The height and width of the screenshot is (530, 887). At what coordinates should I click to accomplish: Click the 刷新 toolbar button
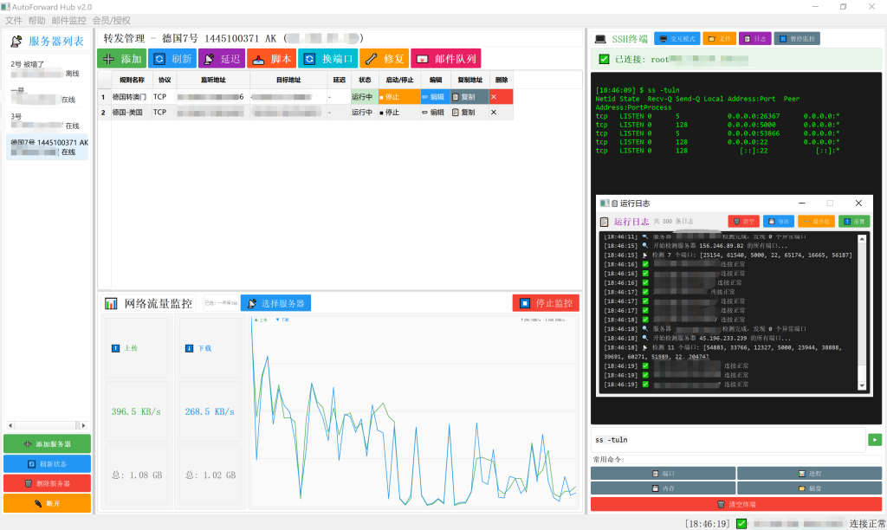tap(172, 59)
